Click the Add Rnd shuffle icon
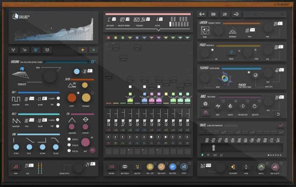The height and width of the screenshot is (187, 296). pyautogui.click(x=112, y=167)
